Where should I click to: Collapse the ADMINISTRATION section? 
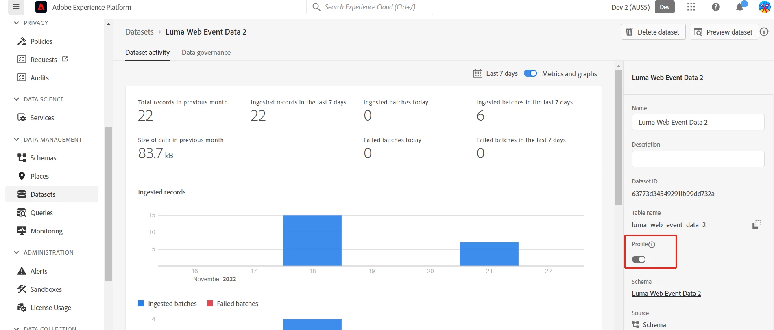[16, 252]
